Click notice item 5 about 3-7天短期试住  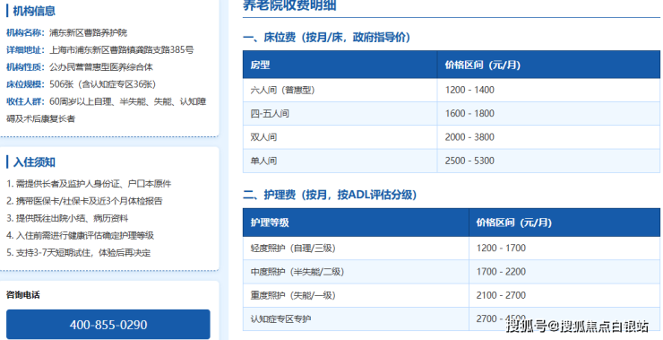click(x=79, y=253)
